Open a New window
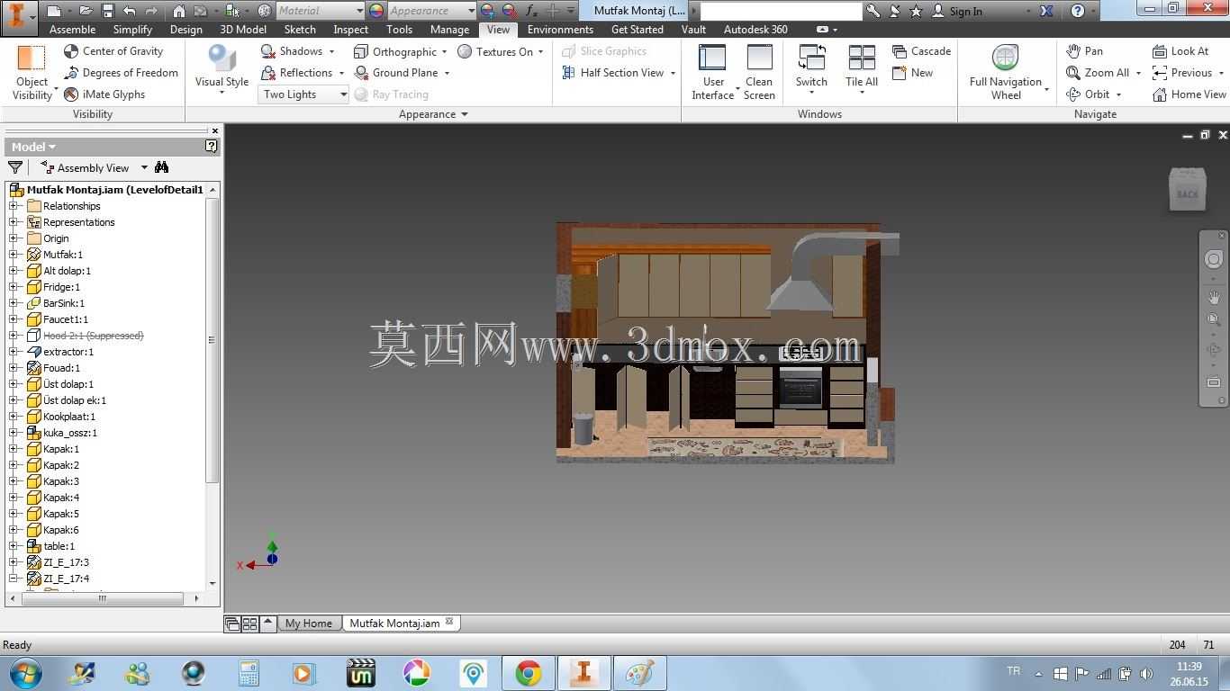This screenshot has height=691, width=1230. (912, 73)
